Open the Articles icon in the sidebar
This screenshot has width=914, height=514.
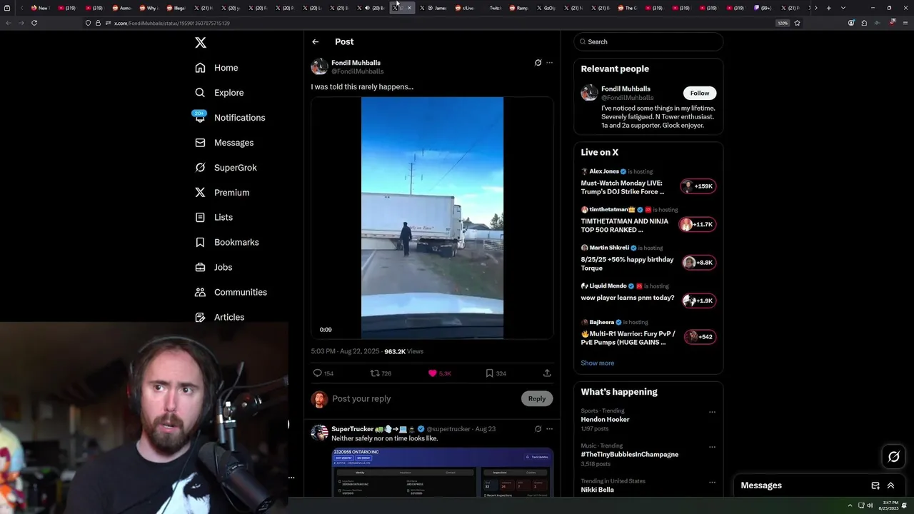pos(200,317)
